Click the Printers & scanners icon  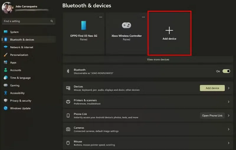[68, 102]
